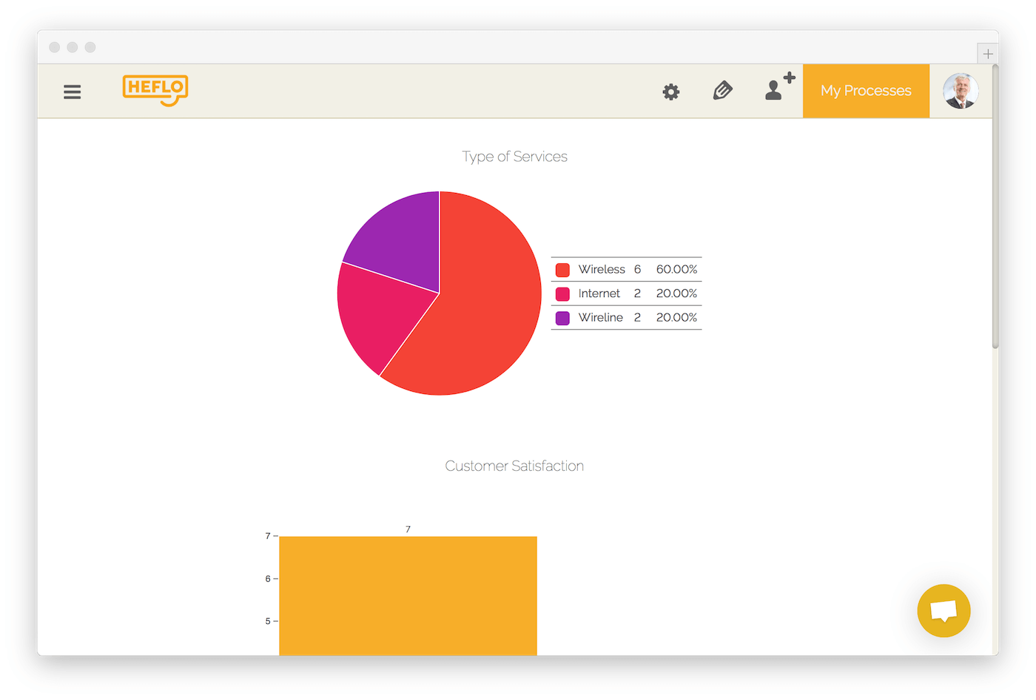
Task: Click the Type of Services chart title
Action: (x=514, y=156)
